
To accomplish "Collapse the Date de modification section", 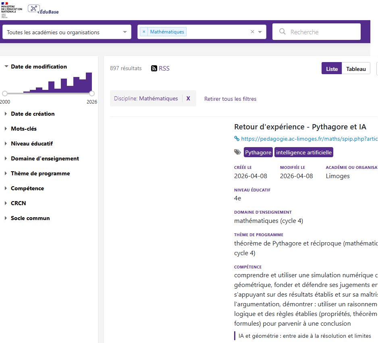I will 6,67.
